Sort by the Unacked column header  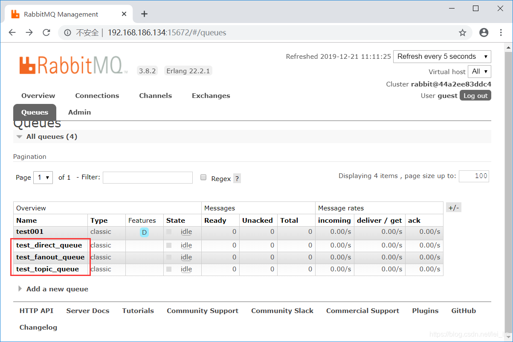(258, 221)
